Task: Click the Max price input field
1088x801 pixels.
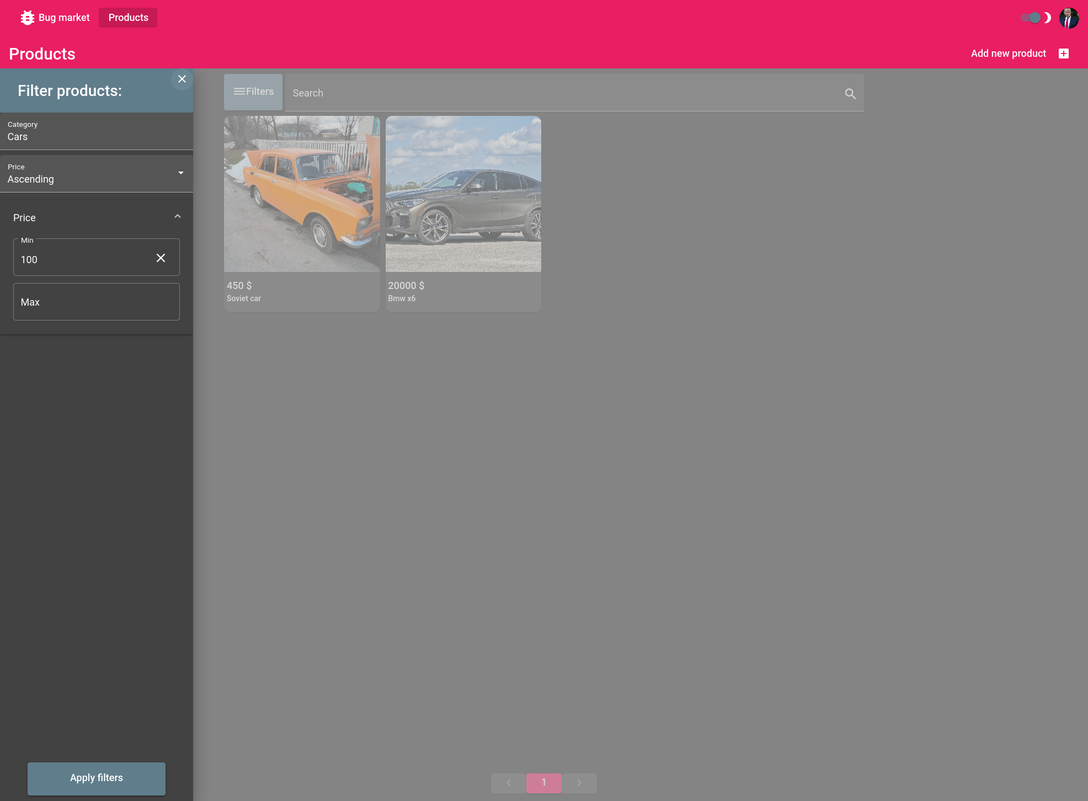Action: pos(97,302)
